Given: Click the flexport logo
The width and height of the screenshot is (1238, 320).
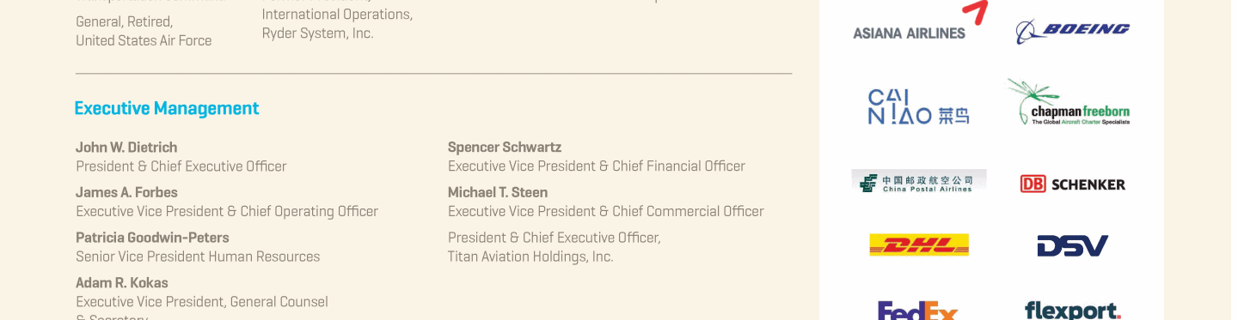Looking at the screenshot, I should point(1072,310).
